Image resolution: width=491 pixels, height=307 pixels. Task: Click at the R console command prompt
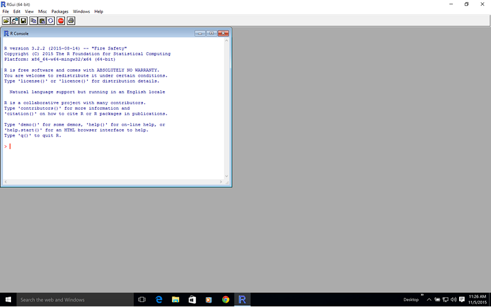[10, 146]
